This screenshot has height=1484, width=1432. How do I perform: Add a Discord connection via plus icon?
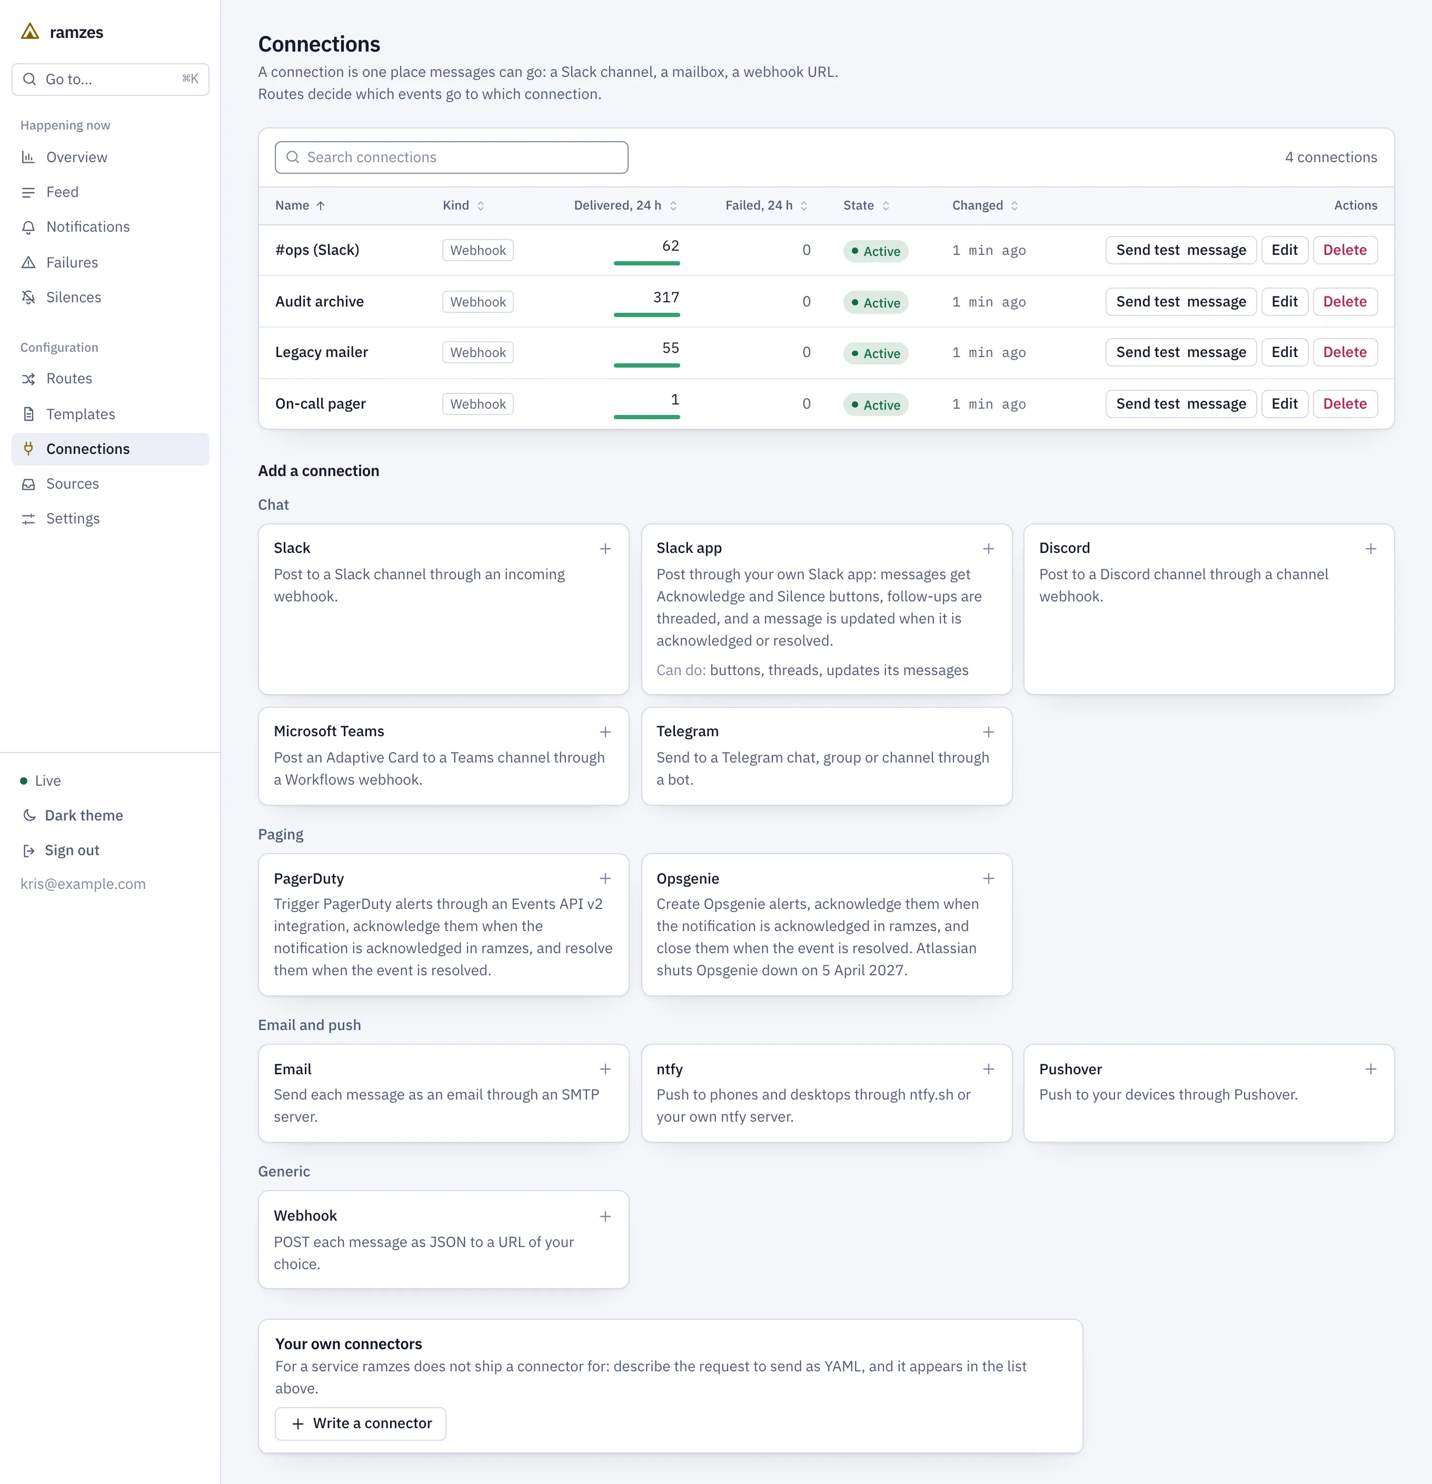pyautogui.click(x=1371, y=549)
